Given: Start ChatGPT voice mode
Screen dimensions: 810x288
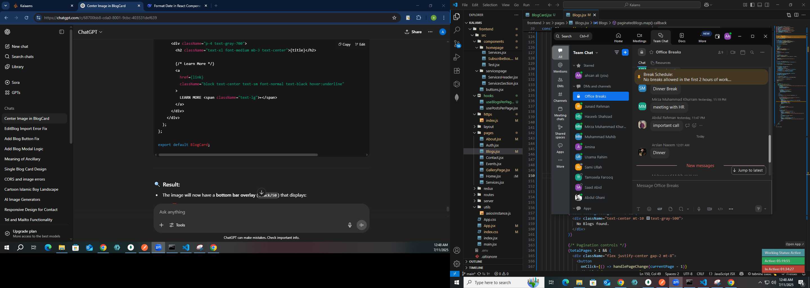Looking at the screenshot, I should coord(362,225).
